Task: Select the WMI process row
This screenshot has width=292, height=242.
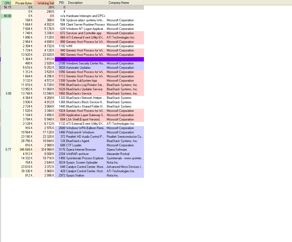Action: click(72, 46)
